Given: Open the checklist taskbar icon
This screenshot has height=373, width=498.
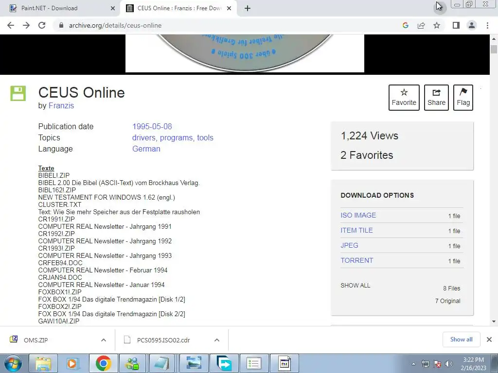Looking at the screenshot, I should [x=254, y=363].
